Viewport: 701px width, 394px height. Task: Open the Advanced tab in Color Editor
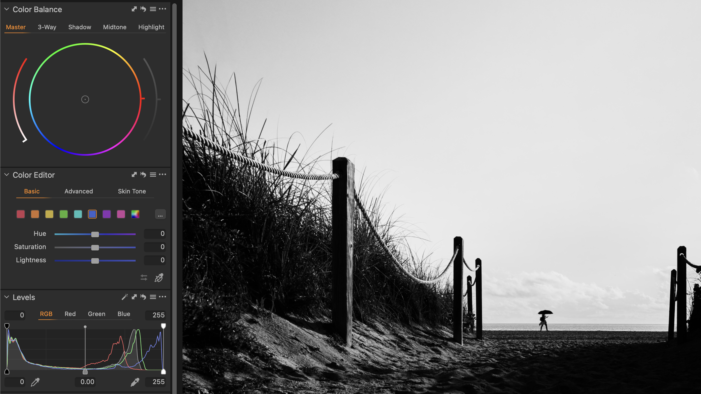[79, 191]
